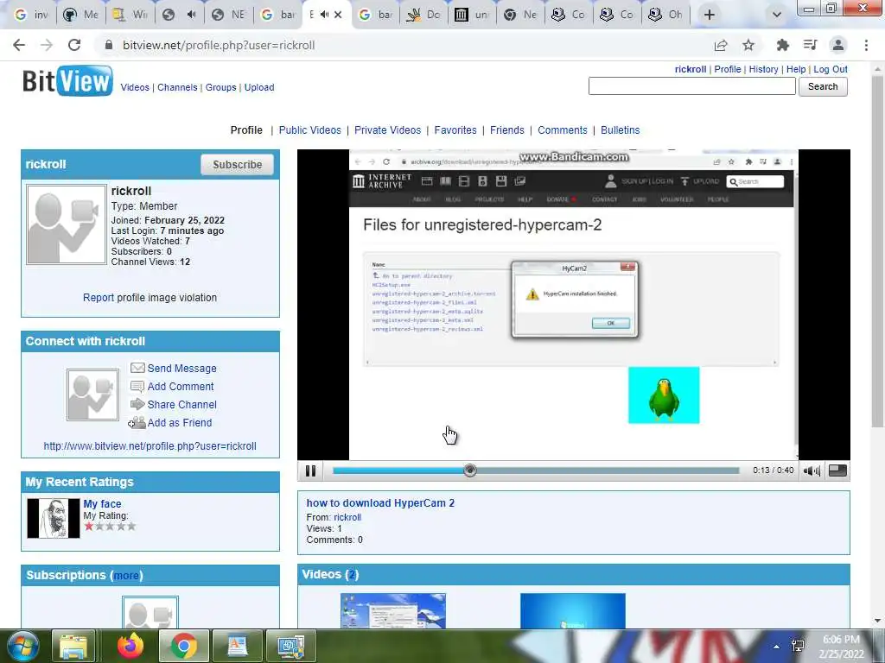Viewport: 885px width, 663px height.
Task: Click the search input field
Action: 692,86
